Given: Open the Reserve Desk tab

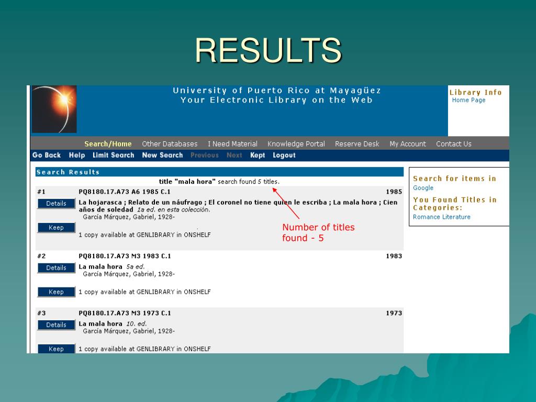Looking at the screenshot, I should [x=357, y=144].
